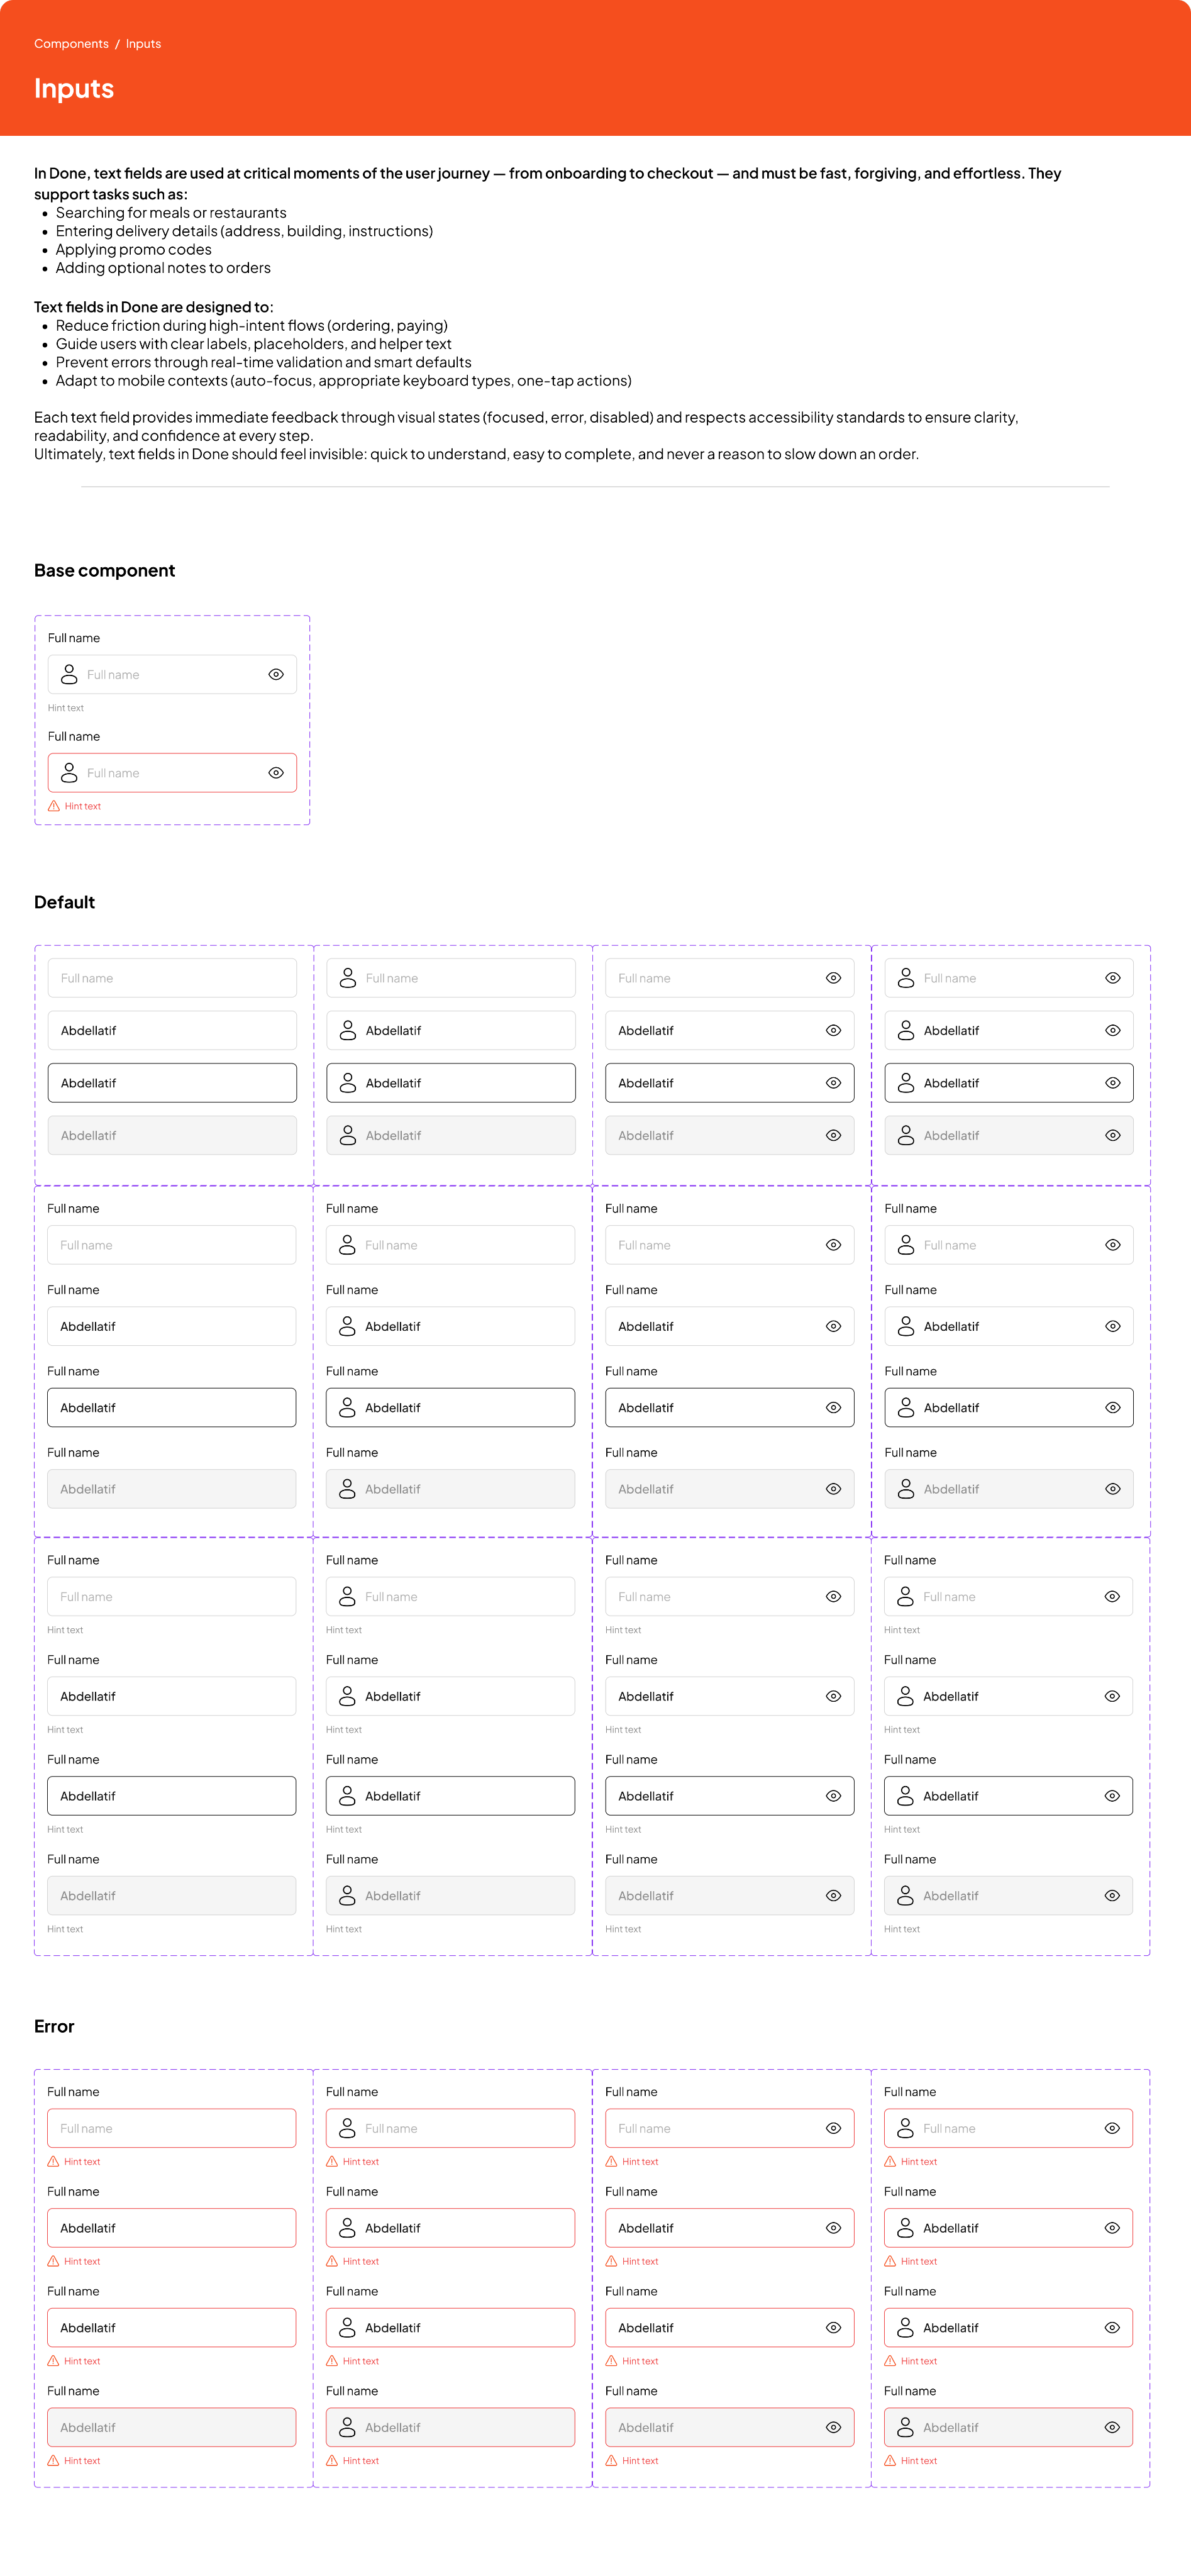
Task: Click warning icon below Error section's disabled field without icons
Action: (53, 2461)
